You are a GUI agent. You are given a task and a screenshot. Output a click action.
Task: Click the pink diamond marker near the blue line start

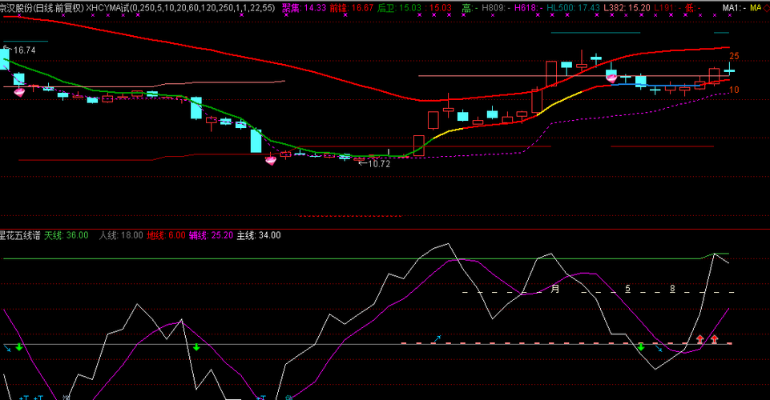click(x=611, y=78)
